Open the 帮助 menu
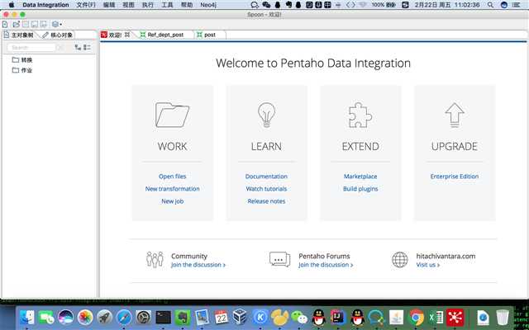This screenshot has height=330, width=529. [x=187, y=5]
